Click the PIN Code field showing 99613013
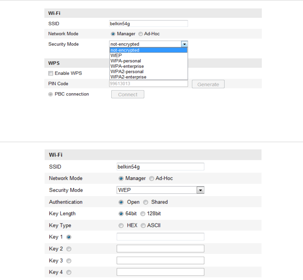Viewport: 303px width, 280px height. coord(148,84)
